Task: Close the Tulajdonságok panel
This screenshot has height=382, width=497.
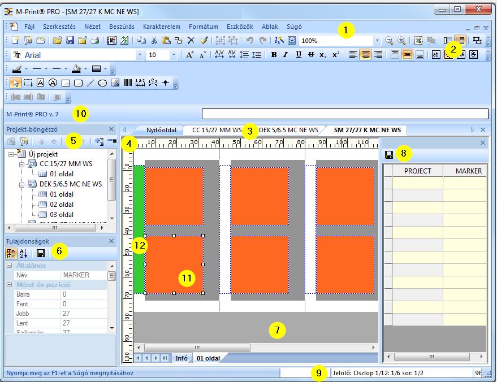Action: (111, 241)
